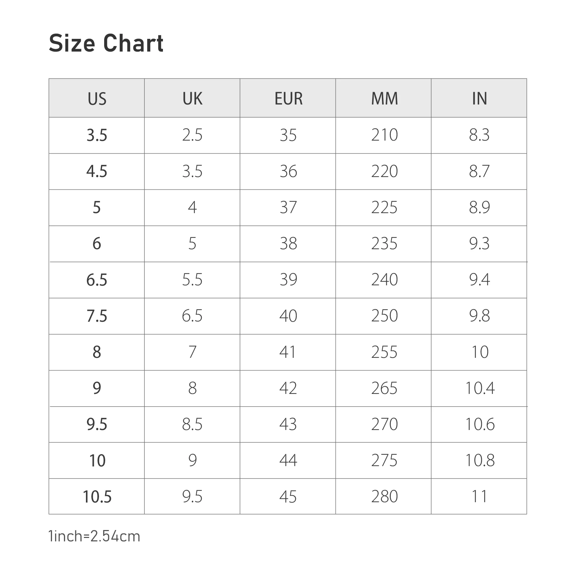
Task: Select the 9.3 inch cell
Action: (x=479, y=244)
